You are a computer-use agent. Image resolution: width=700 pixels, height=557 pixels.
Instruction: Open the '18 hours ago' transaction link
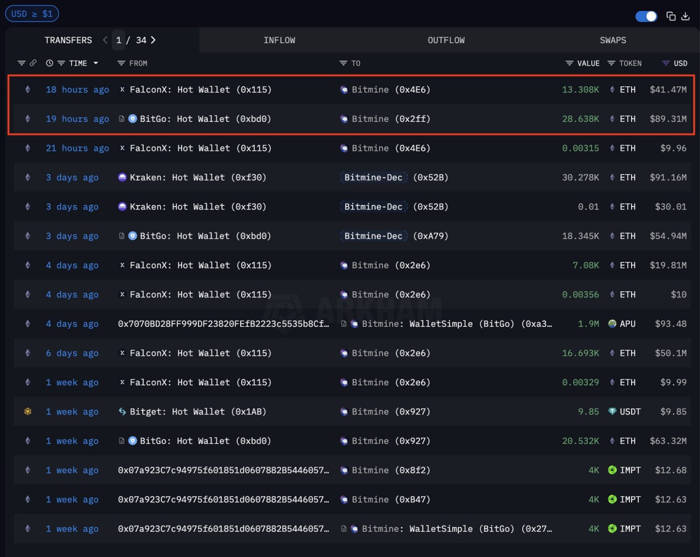77,90
